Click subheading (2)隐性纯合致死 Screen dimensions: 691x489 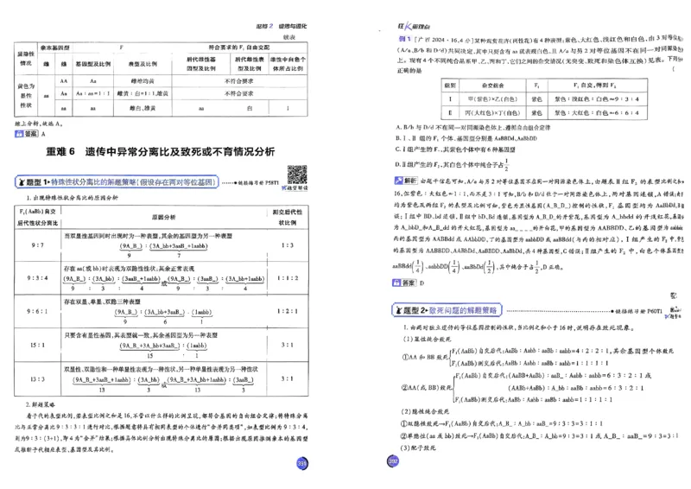[x=425, y=411]
